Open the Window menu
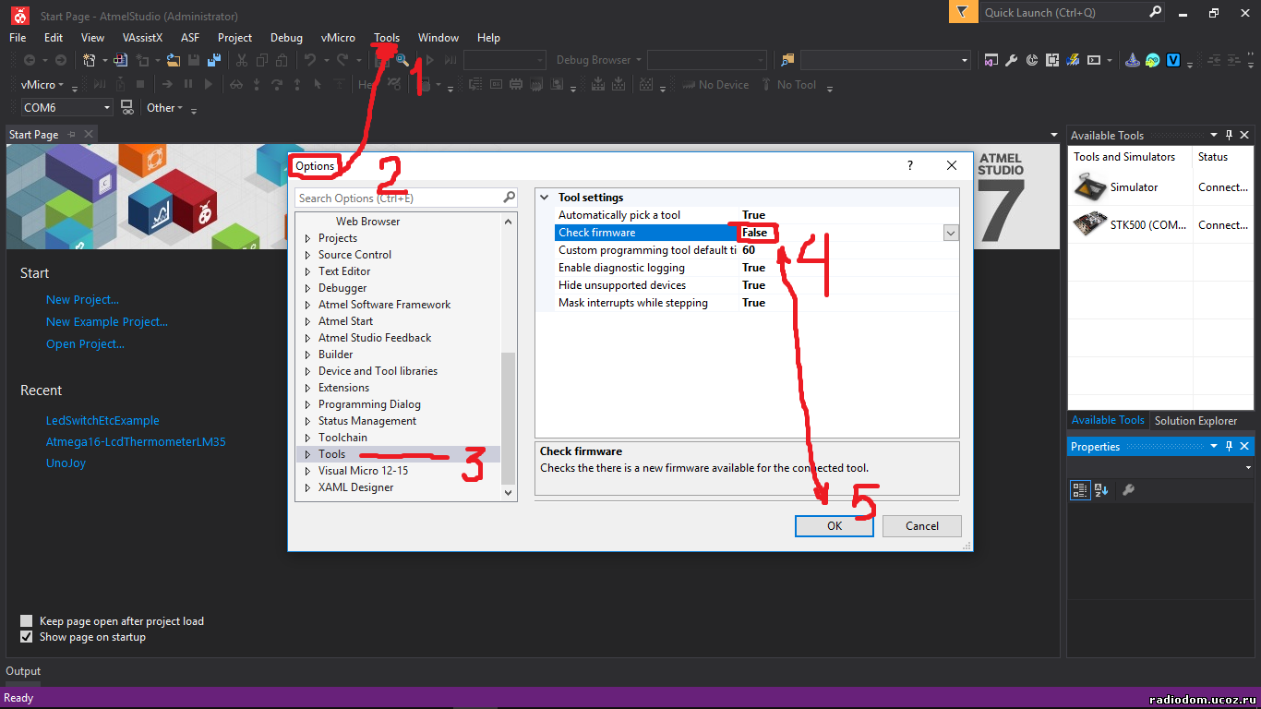The width and height of the screenshot is (1261, 709). click(438, 38)
